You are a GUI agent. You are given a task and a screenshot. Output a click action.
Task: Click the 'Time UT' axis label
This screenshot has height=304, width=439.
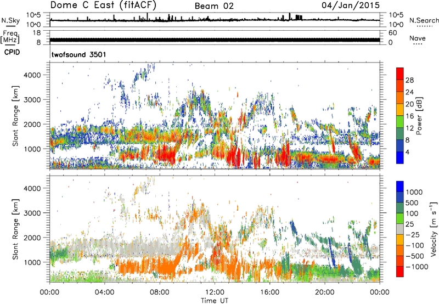215,301
